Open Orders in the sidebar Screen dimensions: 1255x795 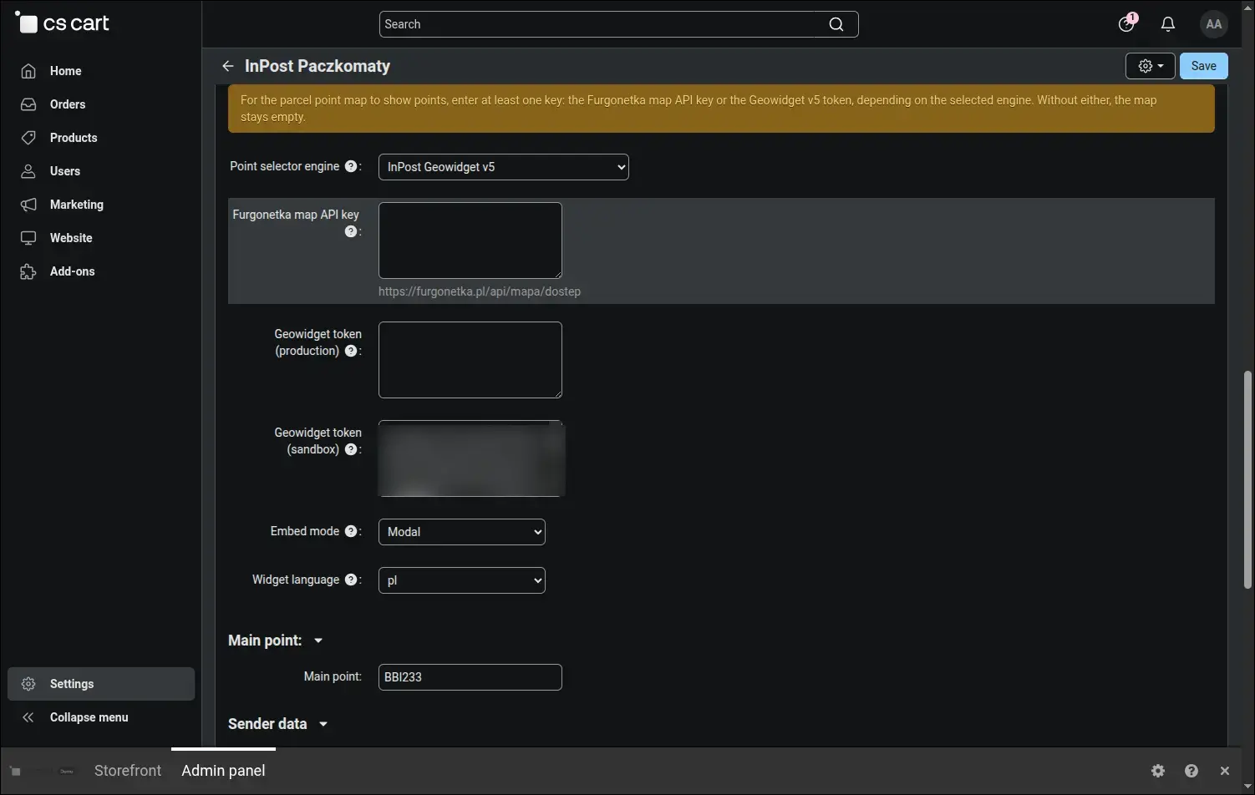click(x=100, y=104)
